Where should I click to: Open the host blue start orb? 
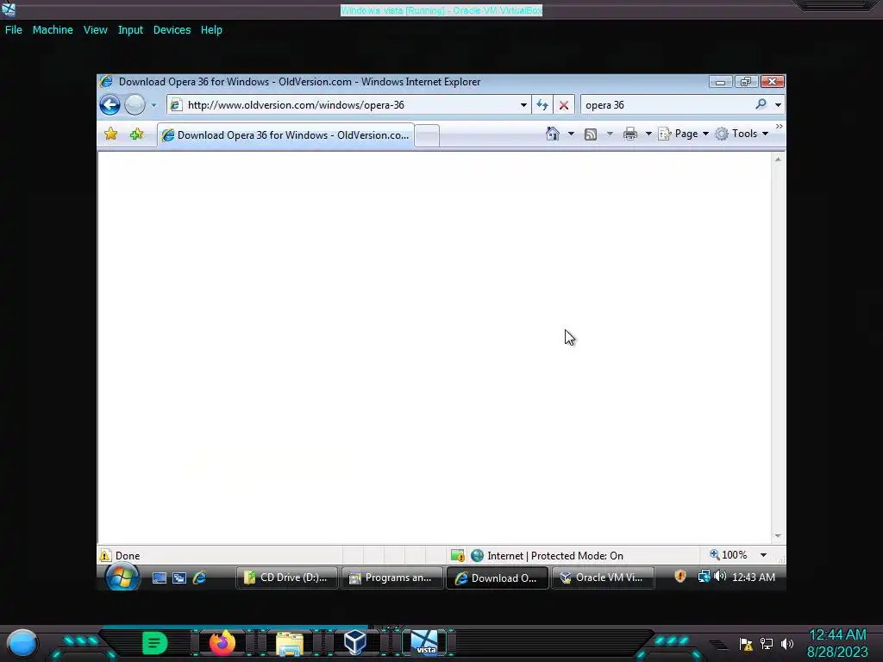point(22,643)
